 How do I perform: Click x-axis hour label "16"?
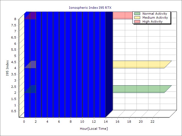tap(117, 122)
